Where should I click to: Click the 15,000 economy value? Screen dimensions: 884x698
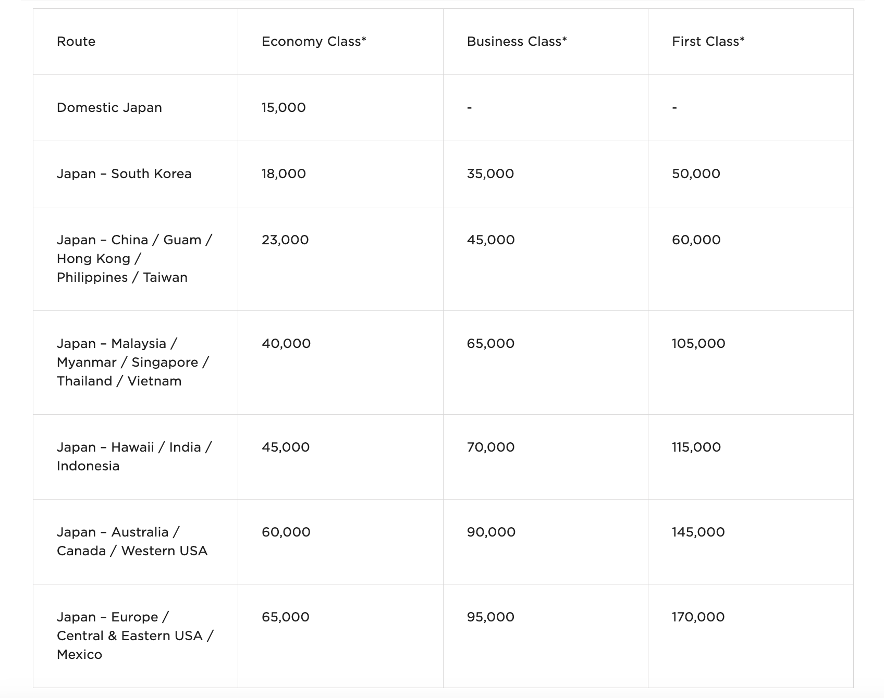tap(284, 108)
